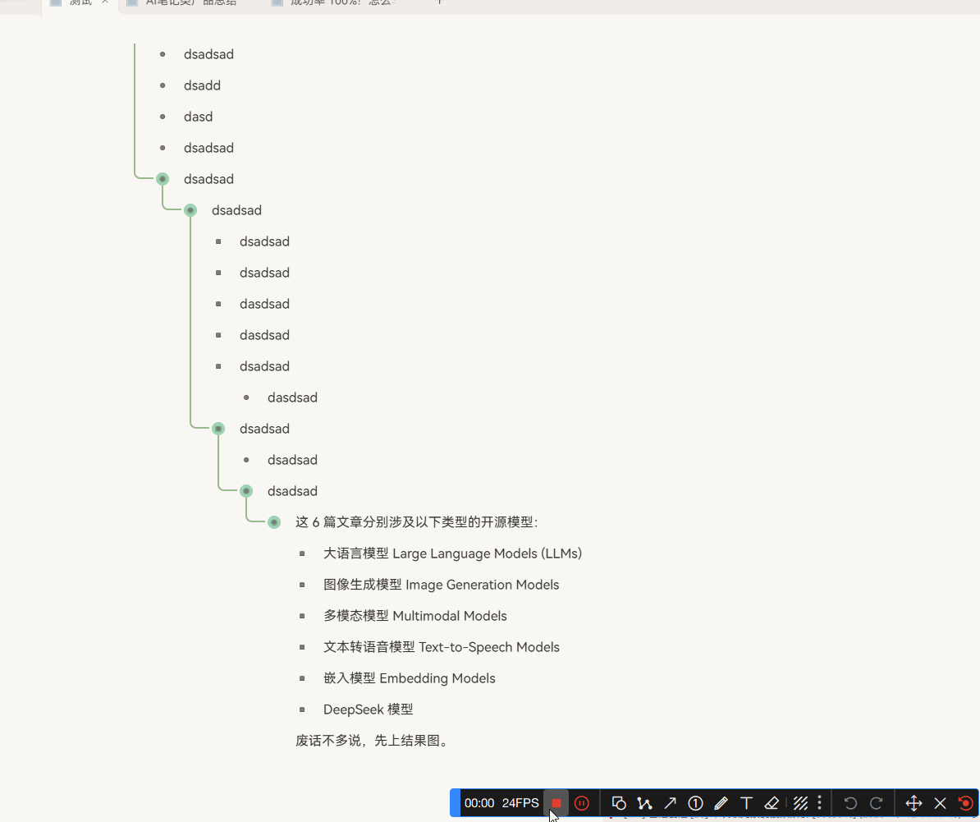
Task: Pause the screen recording
Action: pos(583,803)
